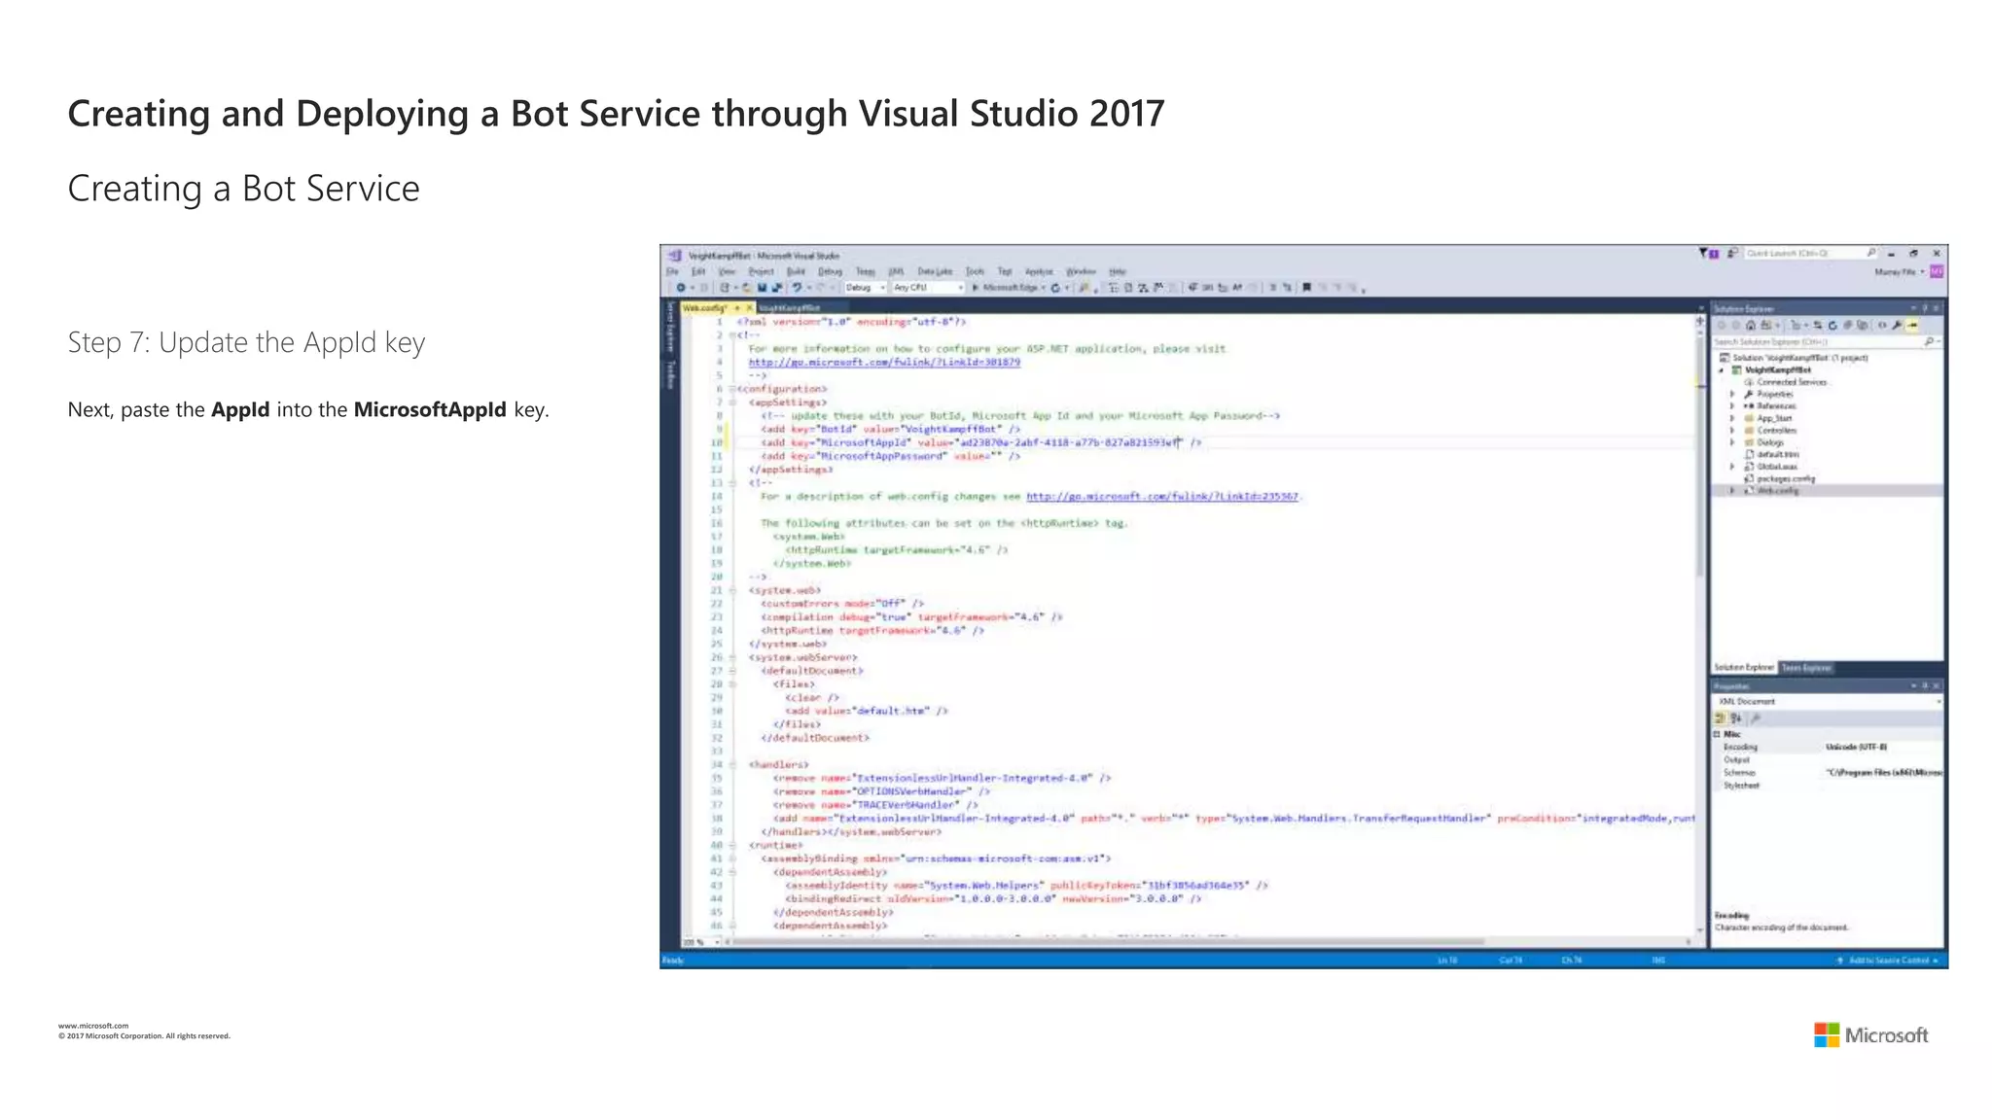1992x1120 pixels.
Task: Click the Refresh icon in Solution Explorer
Action: click(x=1832, y=326)
